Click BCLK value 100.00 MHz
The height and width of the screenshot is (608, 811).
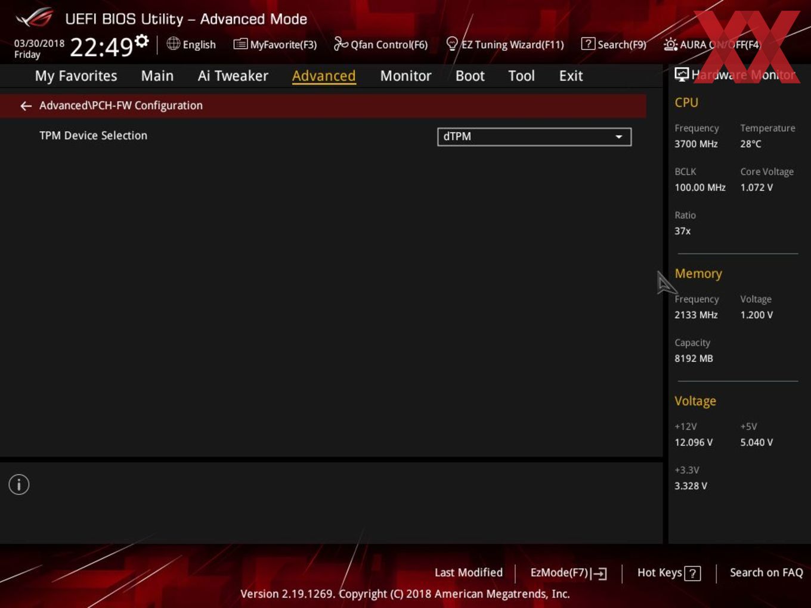[x=700, y=187]
